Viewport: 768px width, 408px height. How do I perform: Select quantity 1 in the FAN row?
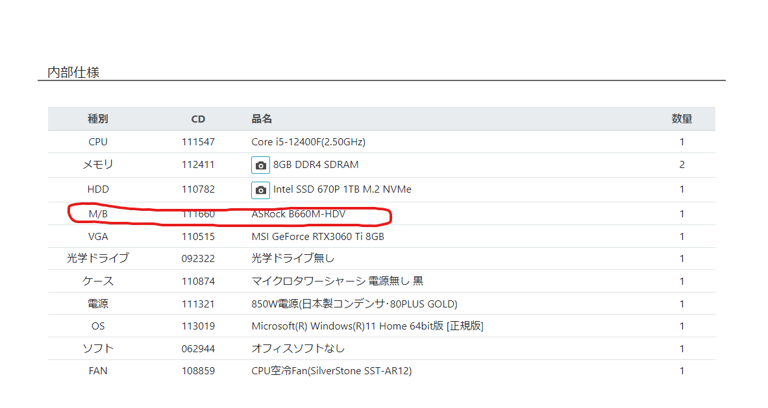point(682,371)
